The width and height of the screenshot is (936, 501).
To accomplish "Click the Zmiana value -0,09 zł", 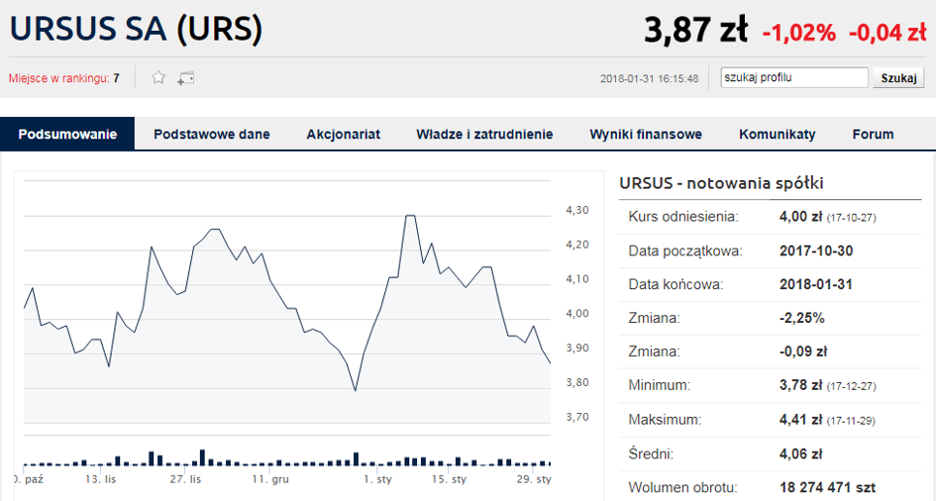I will (803, 351).
